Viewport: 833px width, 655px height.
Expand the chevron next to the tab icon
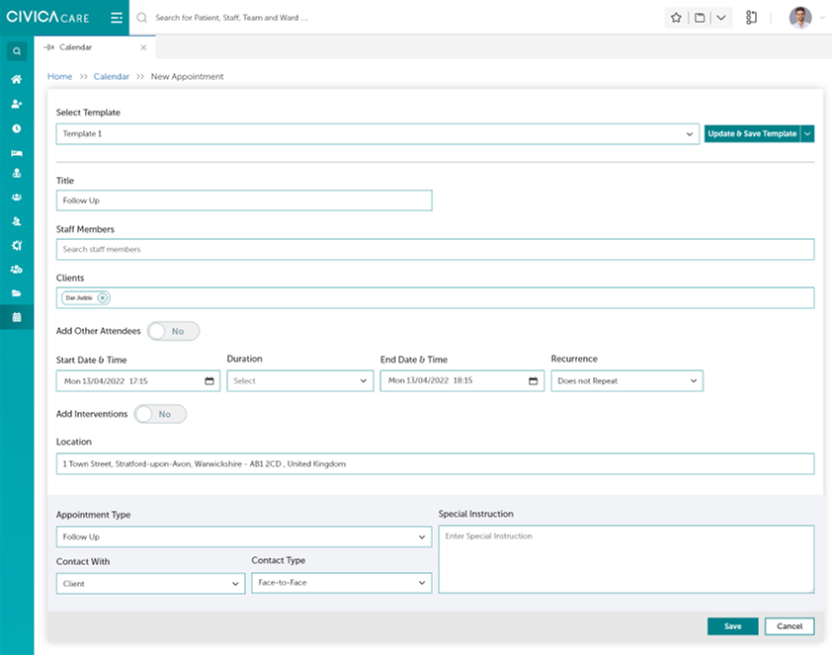click(721, 18)
